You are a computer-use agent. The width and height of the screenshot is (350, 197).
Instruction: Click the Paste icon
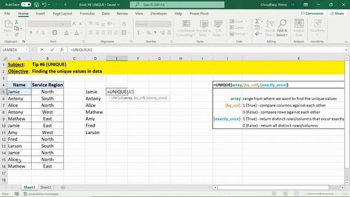coord(8,25)
